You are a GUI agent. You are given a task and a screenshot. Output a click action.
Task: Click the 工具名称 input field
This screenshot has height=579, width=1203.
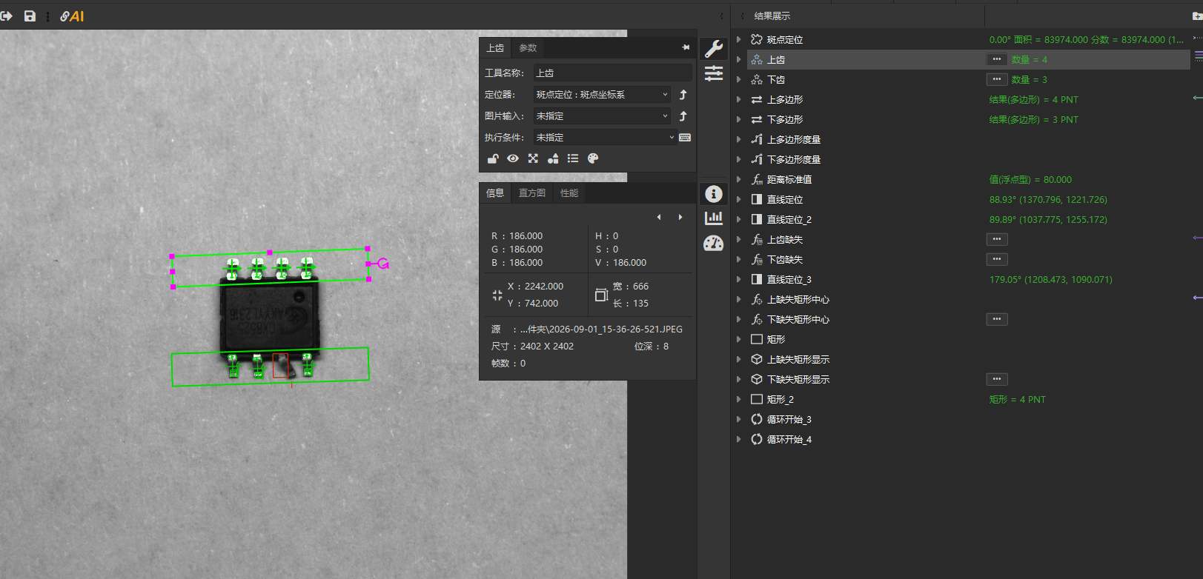[613, 73]
